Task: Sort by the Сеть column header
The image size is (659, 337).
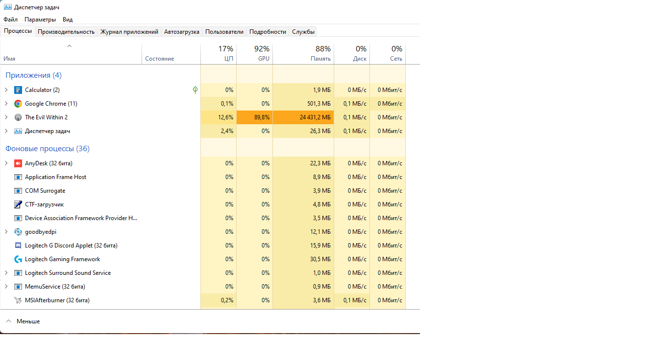Action: click(388, 54)
